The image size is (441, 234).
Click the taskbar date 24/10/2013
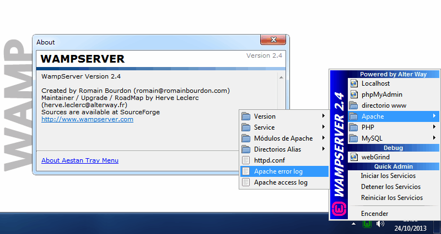click(410, 229)
